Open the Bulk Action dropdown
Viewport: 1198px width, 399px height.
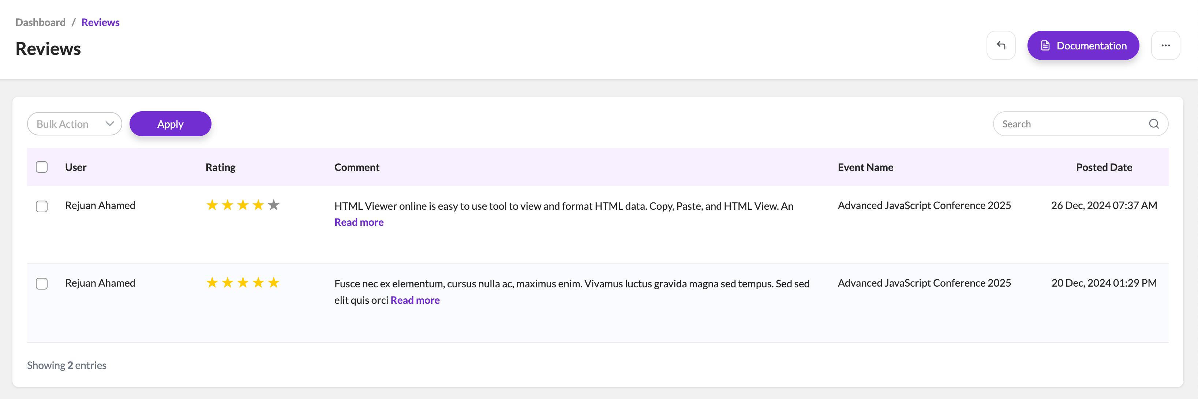74,124
